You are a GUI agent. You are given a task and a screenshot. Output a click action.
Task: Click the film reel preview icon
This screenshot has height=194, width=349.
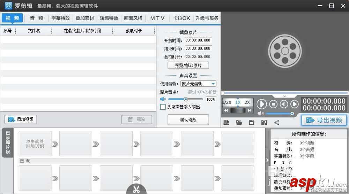pyautogui.click(x=285, y=51)
